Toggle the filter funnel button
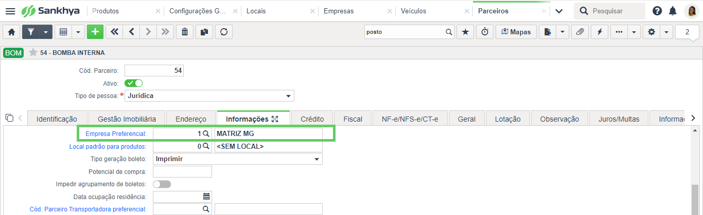This screenshot has height=215, width=703. 31,32
